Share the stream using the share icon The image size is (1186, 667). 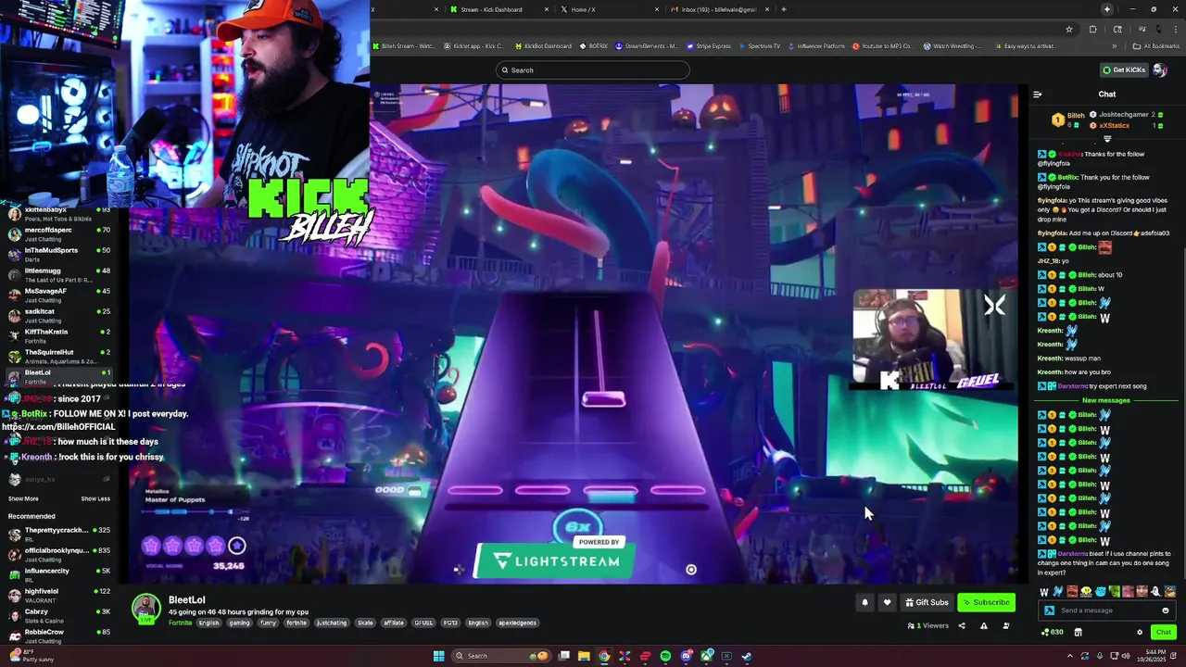click(x=961, y=626)
